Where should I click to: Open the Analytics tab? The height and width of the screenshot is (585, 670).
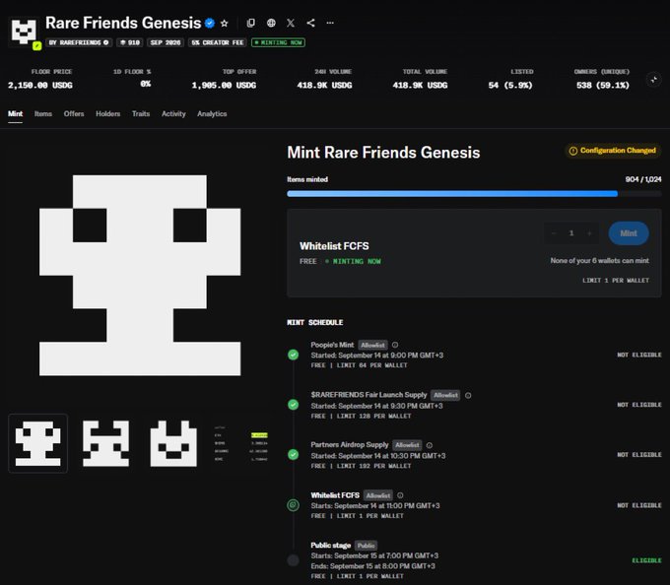212,114
